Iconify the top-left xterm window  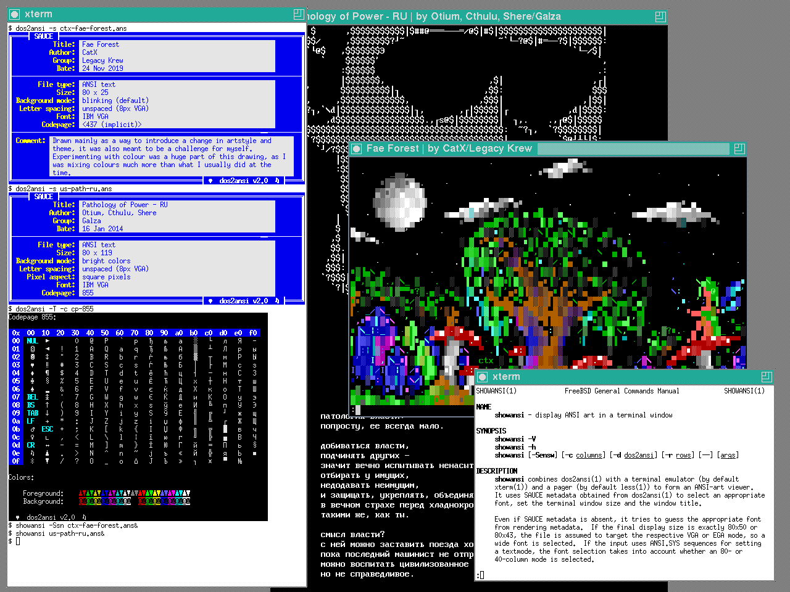[x=15, y=14]
